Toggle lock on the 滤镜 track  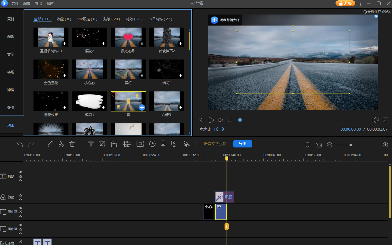point(21,195)
